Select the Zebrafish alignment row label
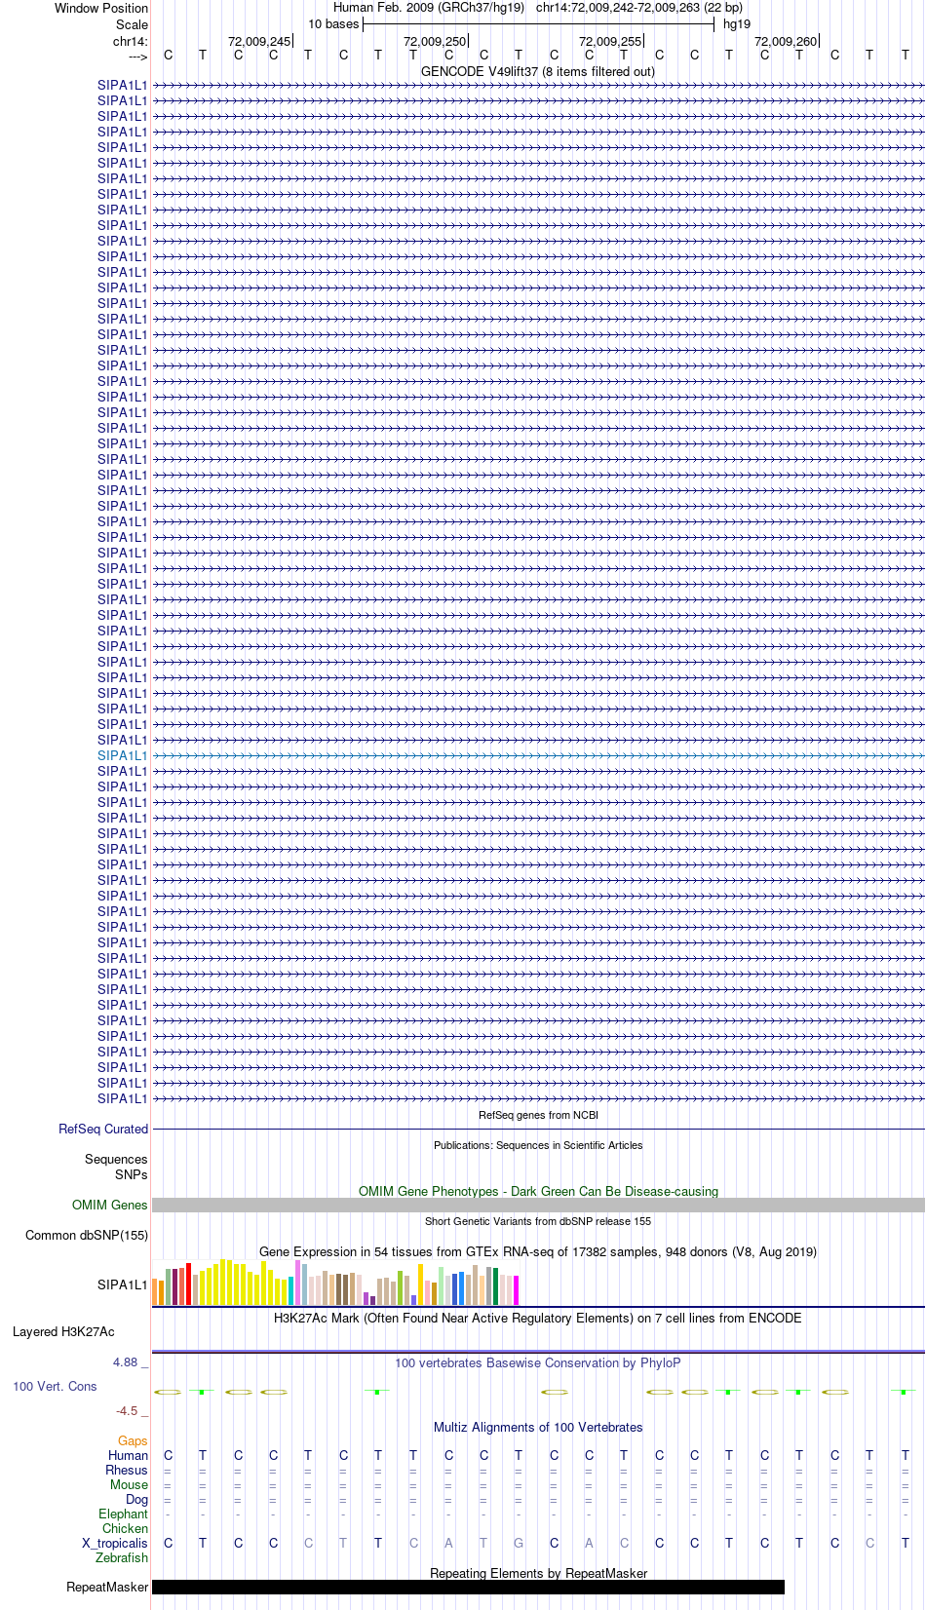 click(x=122, y=1557)
